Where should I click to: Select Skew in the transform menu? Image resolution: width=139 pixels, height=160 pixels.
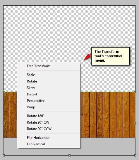(49, 88)
